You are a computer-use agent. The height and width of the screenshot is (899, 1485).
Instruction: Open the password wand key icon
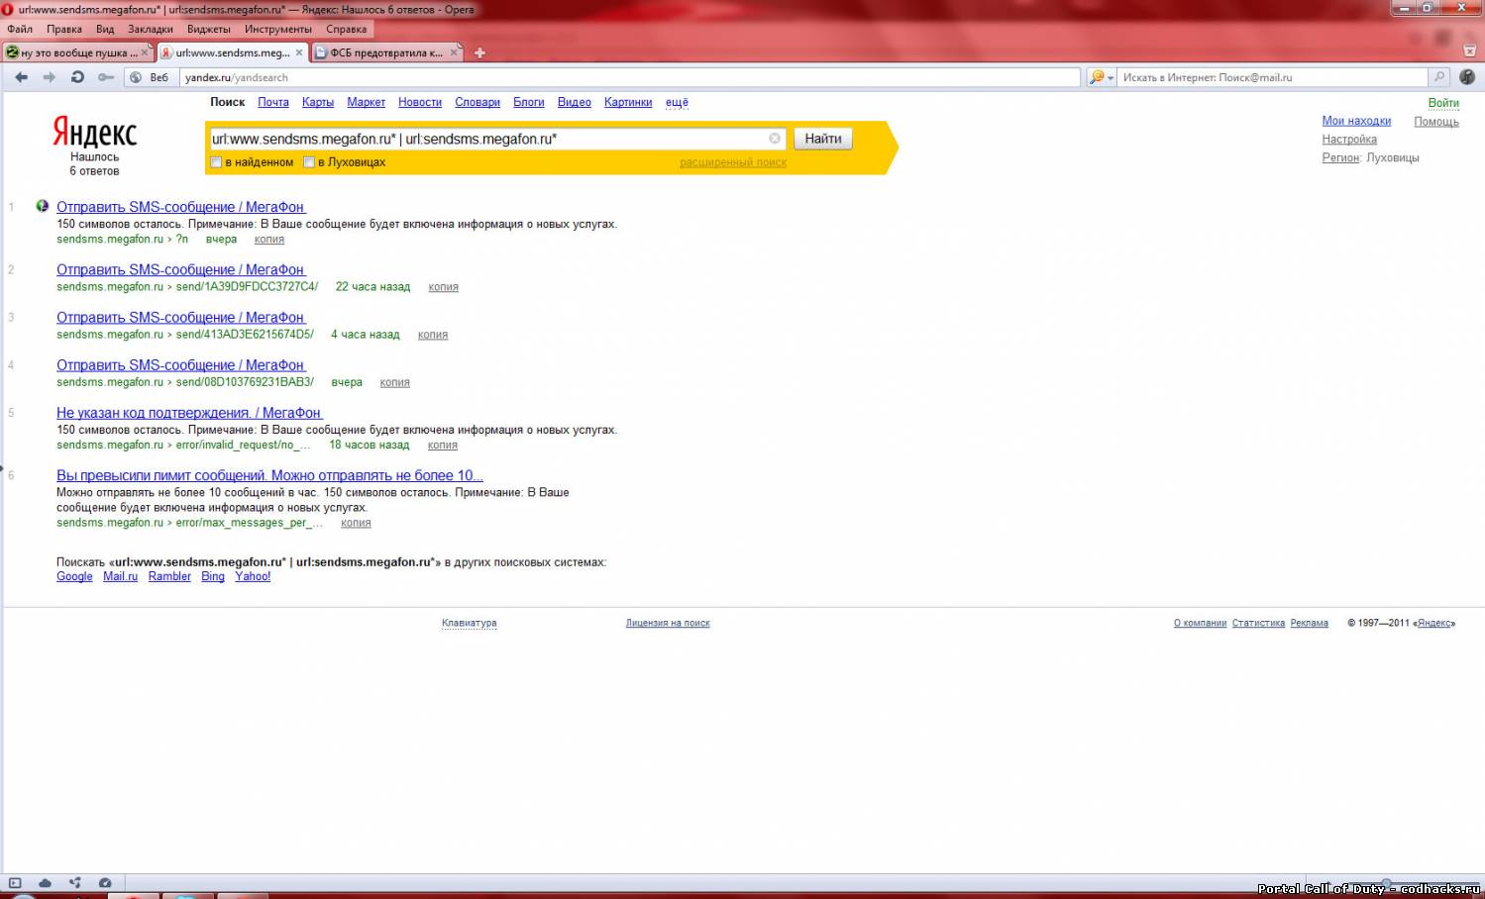coord(105,77)
